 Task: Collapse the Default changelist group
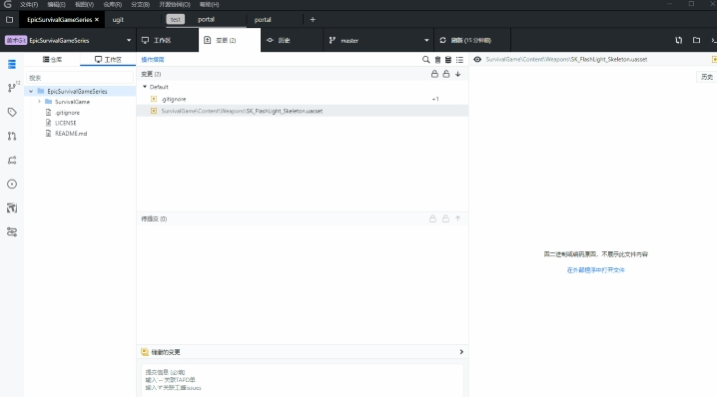[145, 87]
